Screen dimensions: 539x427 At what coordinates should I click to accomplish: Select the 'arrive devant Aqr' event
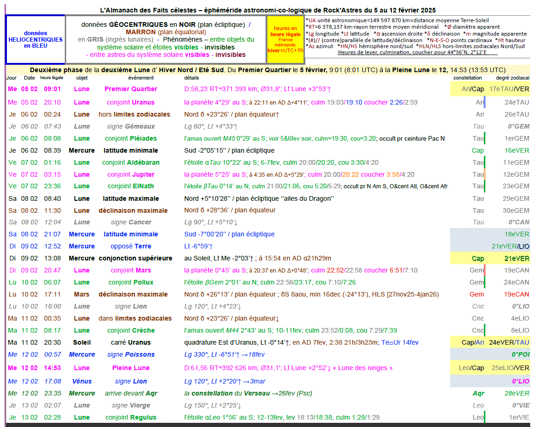click(x=131, y=393)
